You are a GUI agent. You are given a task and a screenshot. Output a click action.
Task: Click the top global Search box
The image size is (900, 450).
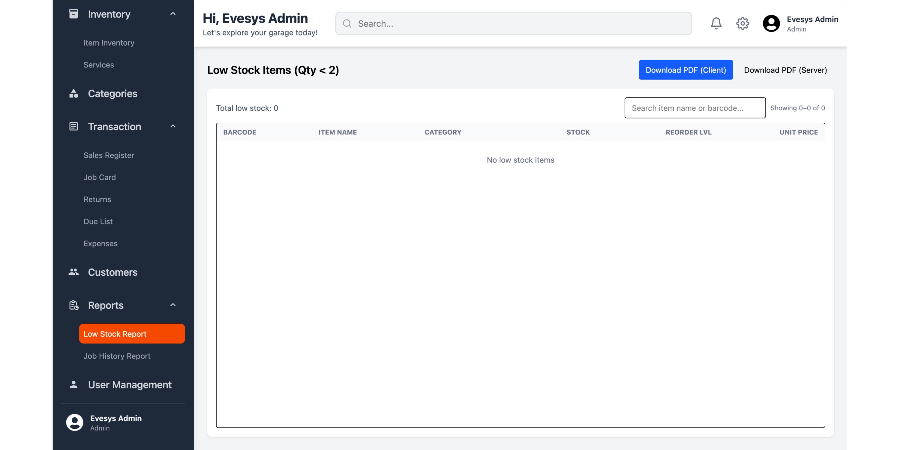point(514,23)
